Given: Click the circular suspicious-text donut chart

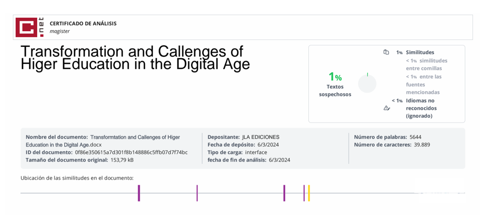Looking at the screenshot, I should click(367, 83).
